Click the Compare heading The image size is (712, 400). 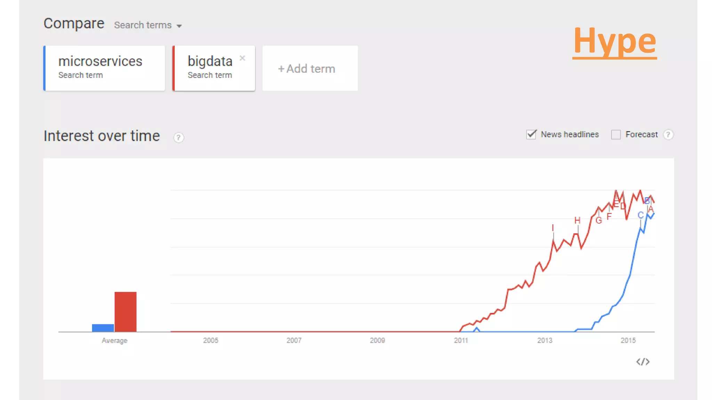pos(74,24)
